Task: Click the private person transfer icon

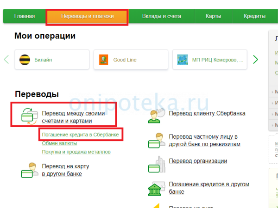Action: click(156, 141)
